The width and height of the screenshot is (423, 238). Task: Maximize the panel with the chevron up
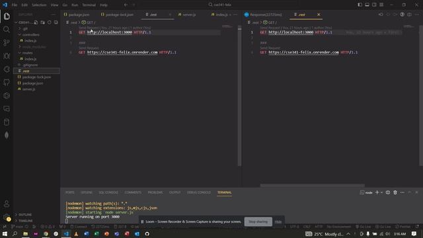410,192
